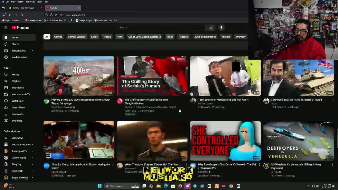Open the YouTube hamburger guide menu
Image resolution: width=338 pixels, height=190 pixels.
pos(6,27)
